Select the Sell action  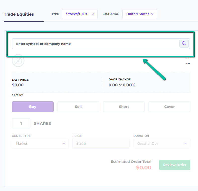pos(78,107)
